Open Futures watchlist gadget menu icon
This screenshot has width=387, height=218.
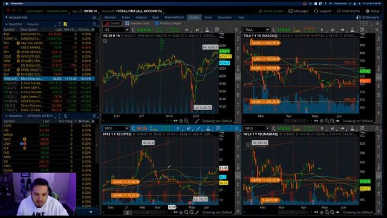(94, 24)
